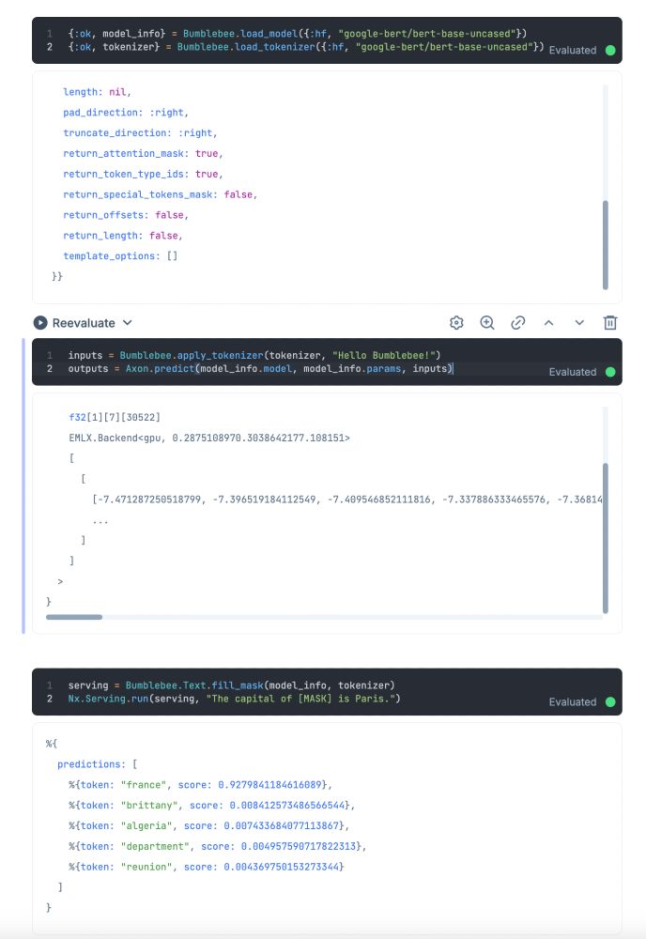
Task: Click vertical scrollbar of tensor output
Action: coord(606,538)
